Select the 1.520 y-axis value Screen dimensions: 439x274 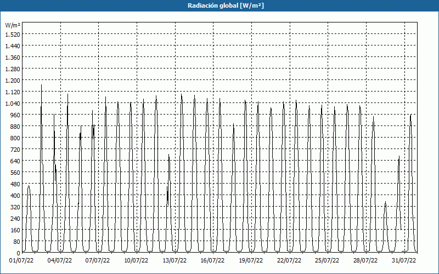[13, 35]
